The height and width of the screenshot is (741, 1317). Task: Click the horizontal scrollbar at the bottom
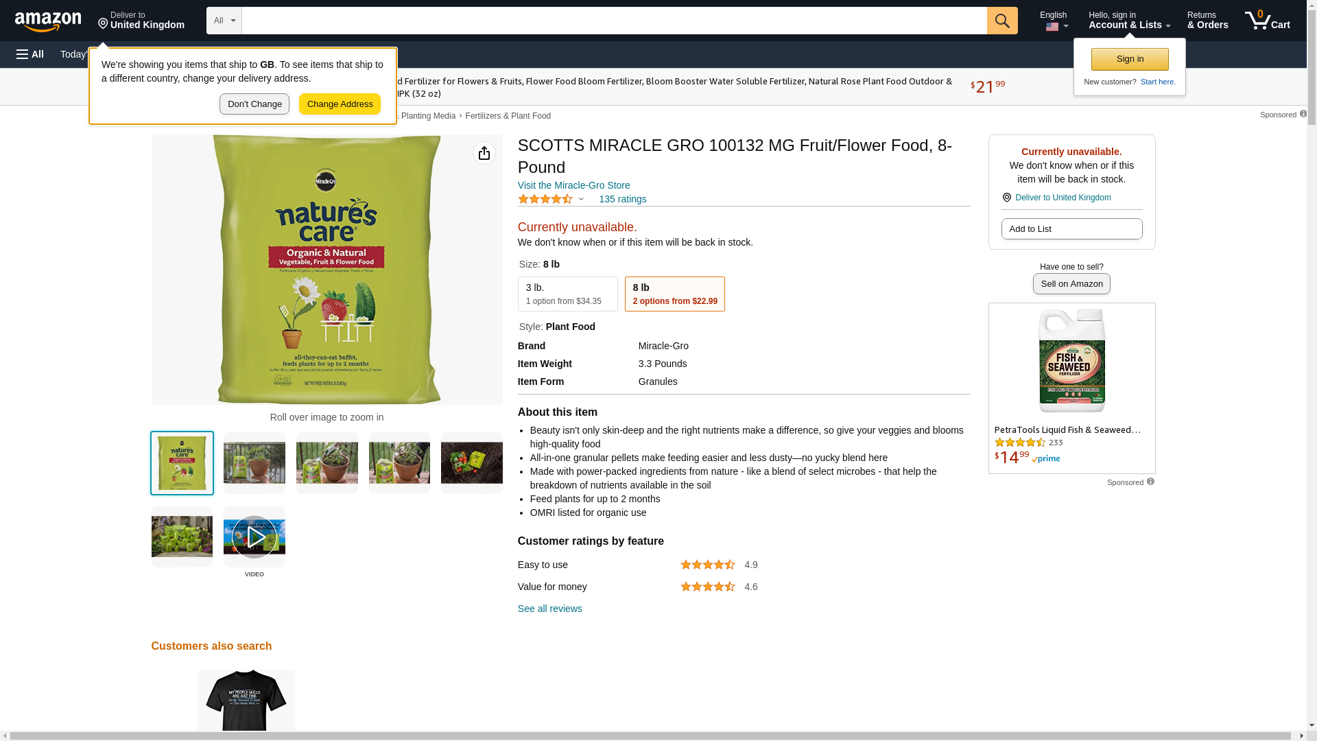point(653,736)
